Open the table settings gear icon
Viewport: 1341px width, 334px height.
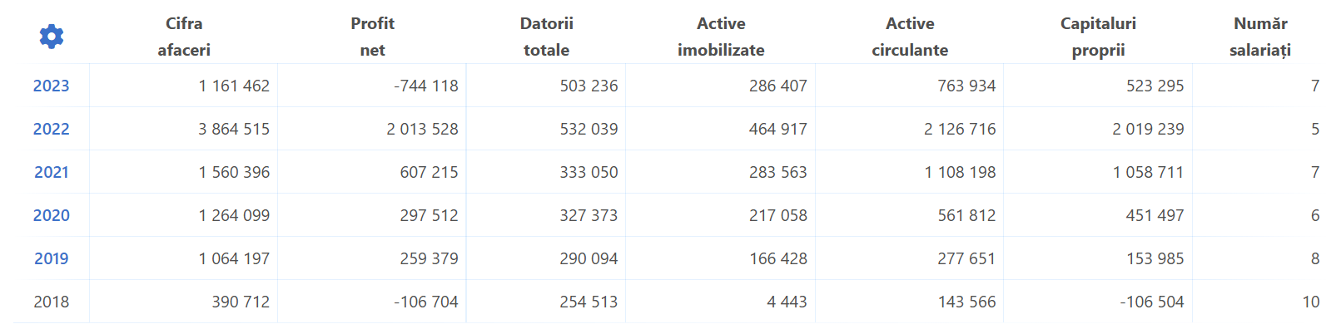(52, 37)
